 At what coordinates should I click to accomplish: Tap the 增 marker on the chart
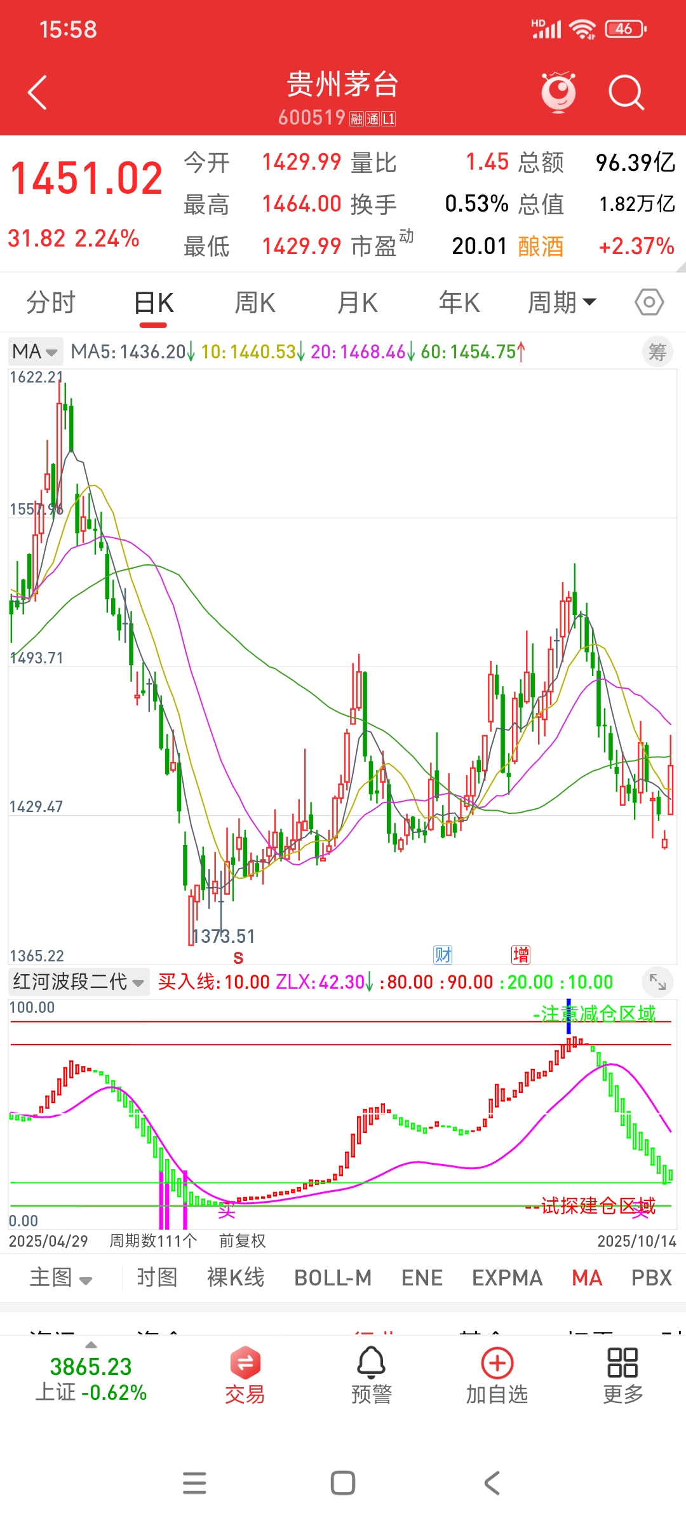point(521,954)
